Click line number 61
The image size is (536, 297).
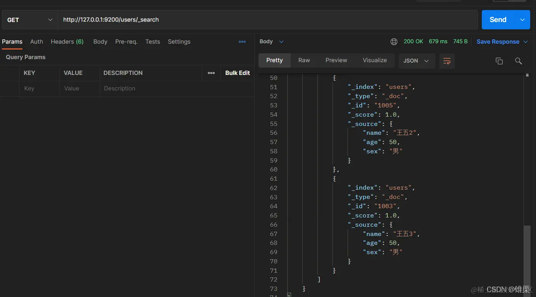(274, 179)
